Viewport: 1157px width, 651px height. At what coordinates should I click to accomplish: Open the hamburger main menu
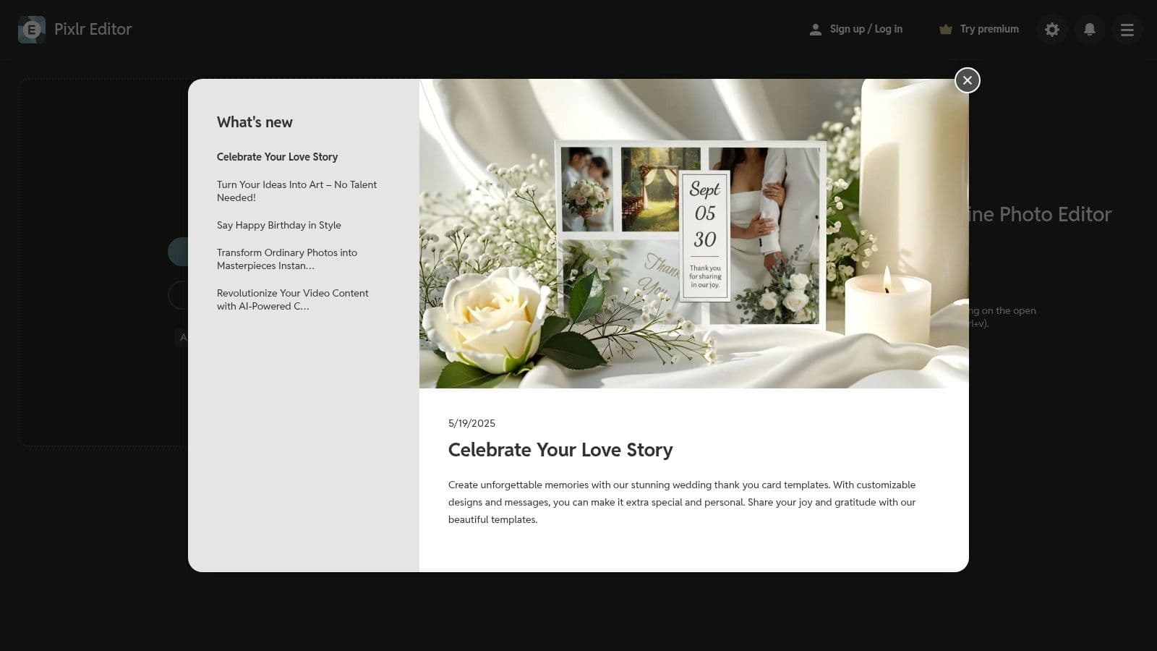click(1127, 30)
